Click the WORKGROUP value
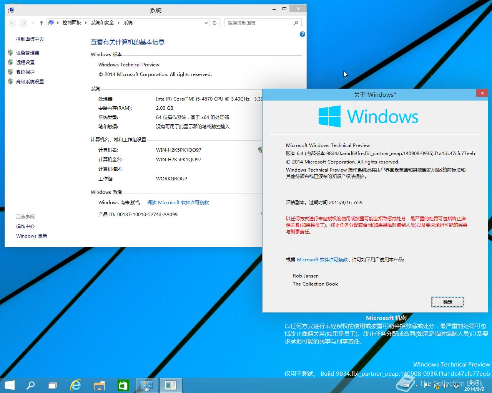This screenshot has height=393, width=492. (171, 179)
